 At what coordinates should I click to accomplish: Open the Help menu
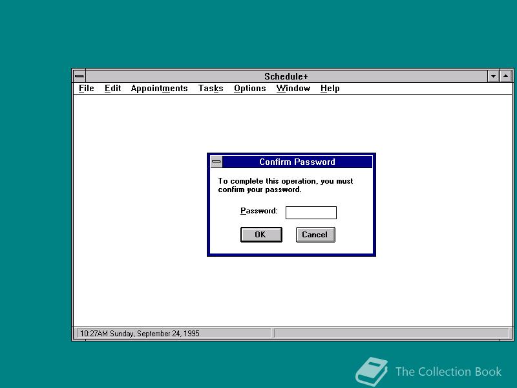(x=330, y=89)
